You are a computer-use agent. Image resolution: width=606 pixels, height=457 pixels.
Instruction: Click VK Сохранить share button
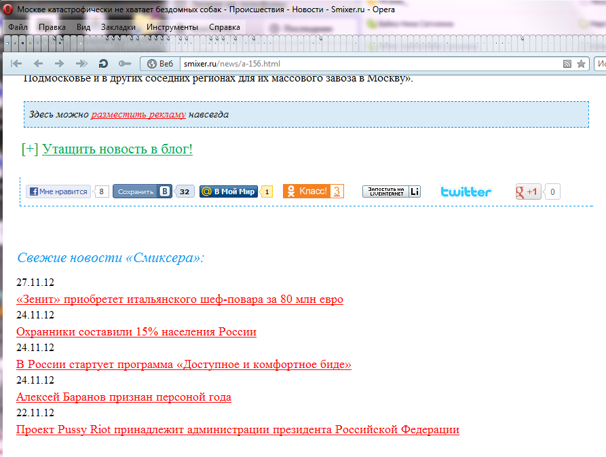[142, 191]
